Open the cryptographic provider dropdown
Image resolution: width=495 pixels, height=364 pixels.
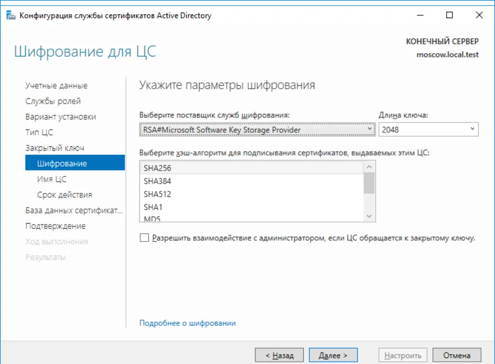257,130
